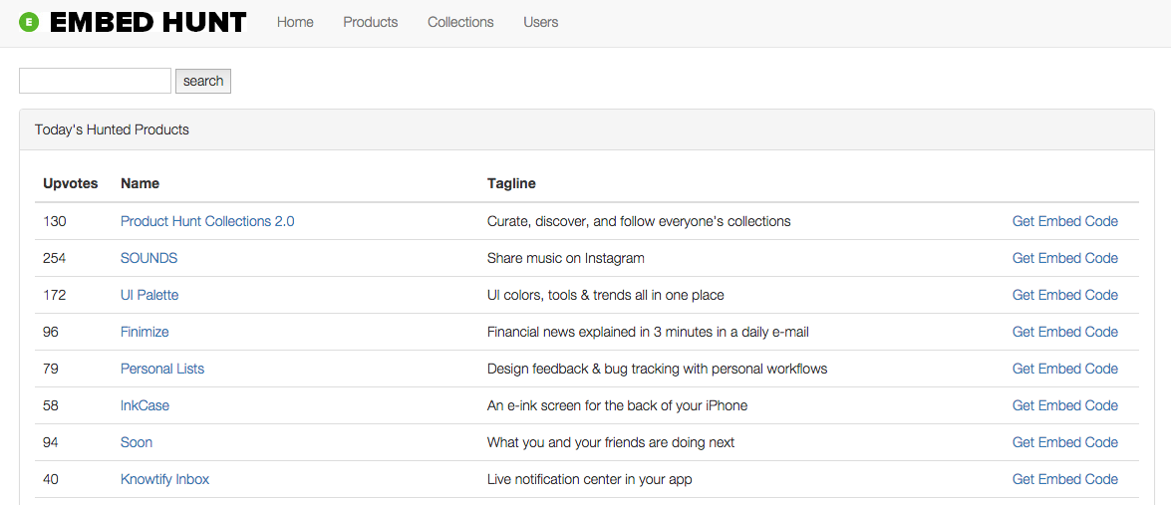Image resolution: width=1171 pixels, height=505 pixels.
Task: Go to the Products navigation item
Action: (371, 22)
